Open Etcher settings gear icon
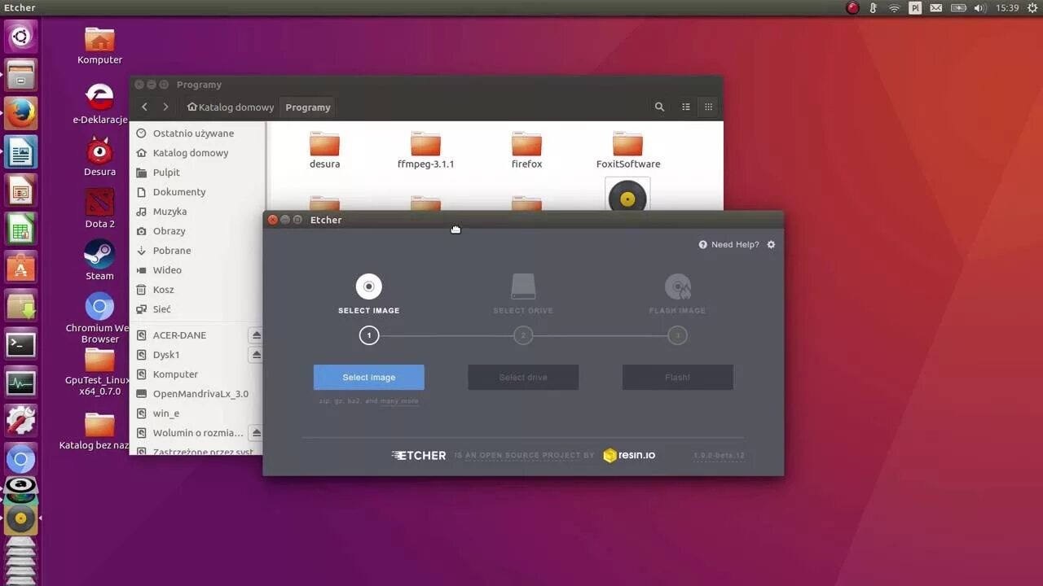 771,244
